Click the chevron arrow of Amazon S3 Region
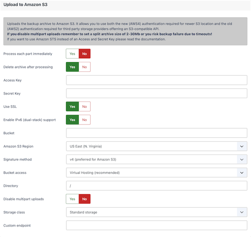This screenshot has height=237, width=251. click(242, 146)
